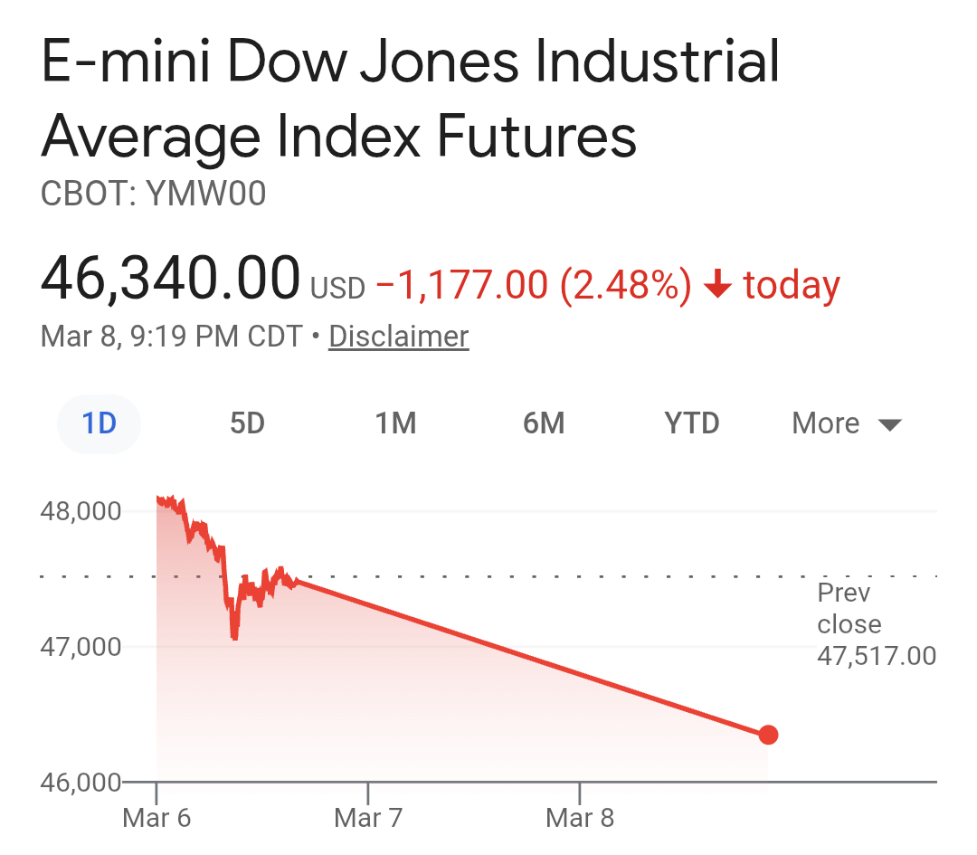Click the 48,000 y-axis label
977x855 pixels.
(x=81, y=511)
